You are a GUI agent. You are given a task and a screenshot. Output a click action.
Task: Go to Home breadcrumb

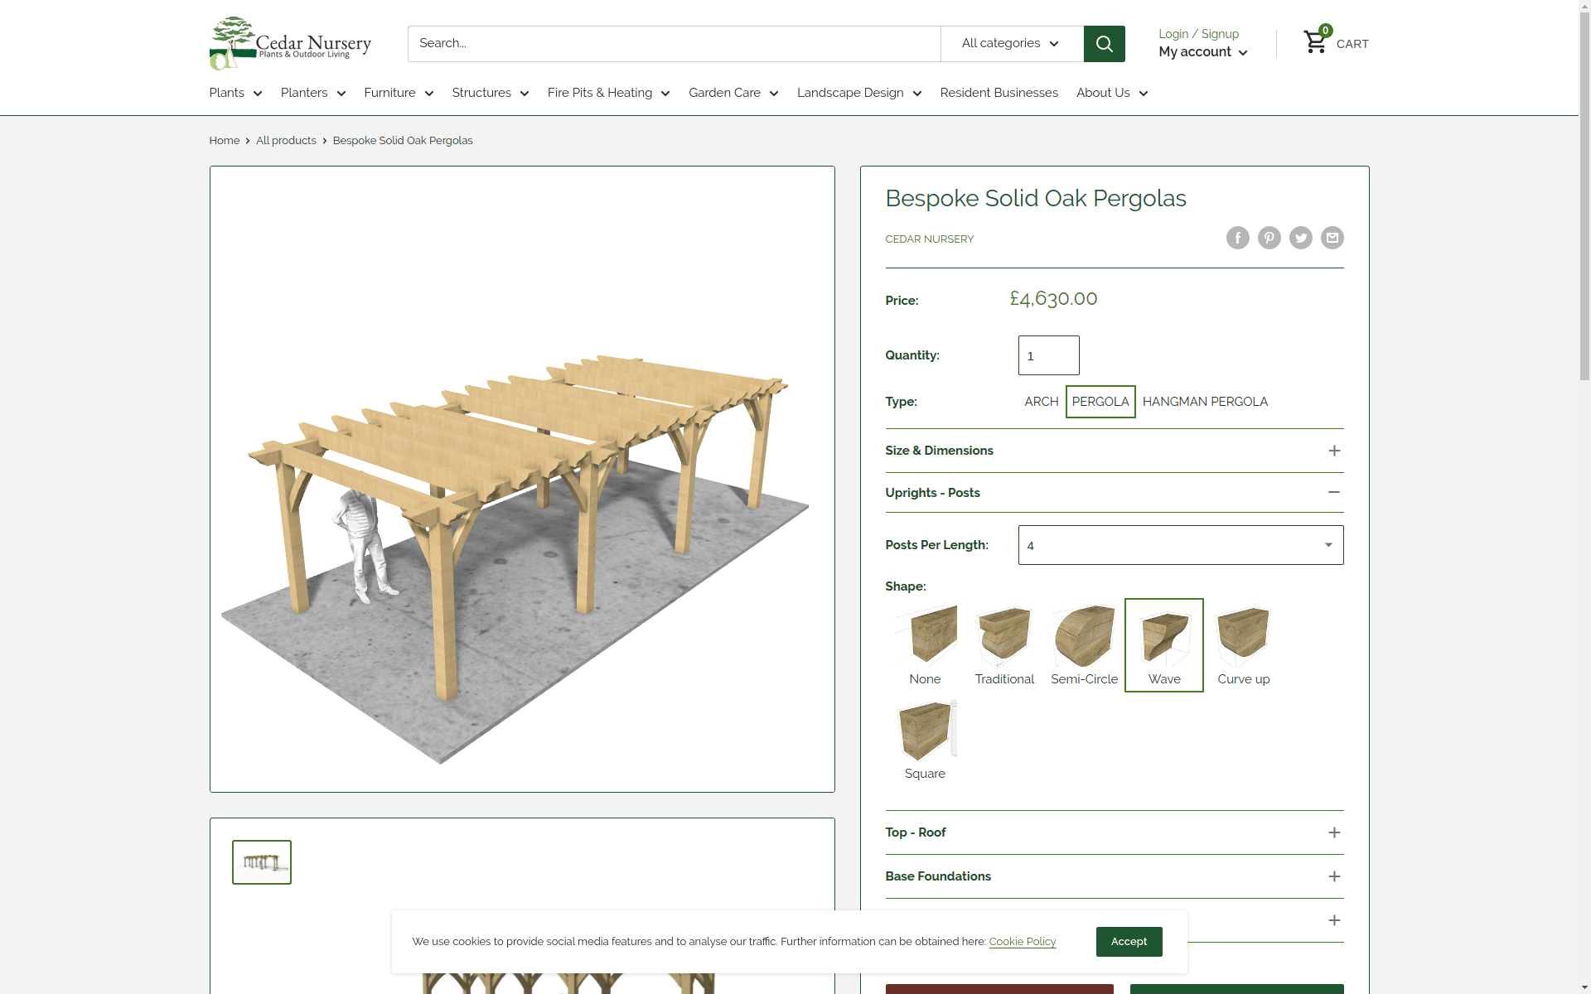point(224,141)
